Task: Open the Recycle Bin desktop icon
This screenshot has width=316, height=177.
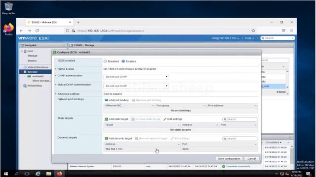Action: coord(8,8)
